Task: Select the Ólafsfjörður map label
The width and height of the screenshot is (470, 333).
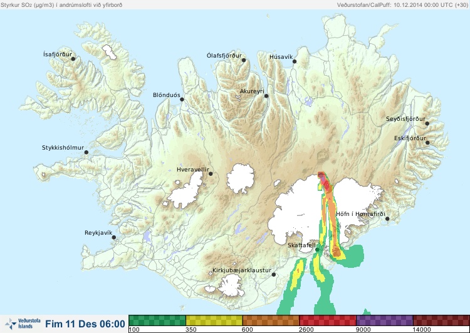Action: tap(224, 56)
